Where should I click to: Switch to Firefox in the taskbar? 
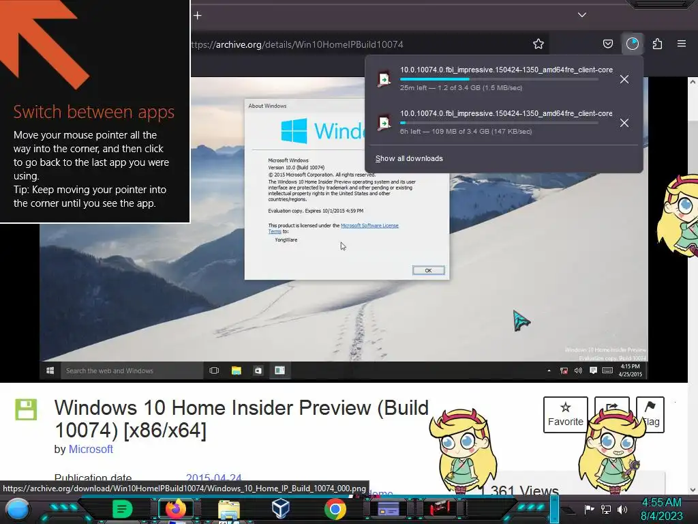(x=175, y=509)
